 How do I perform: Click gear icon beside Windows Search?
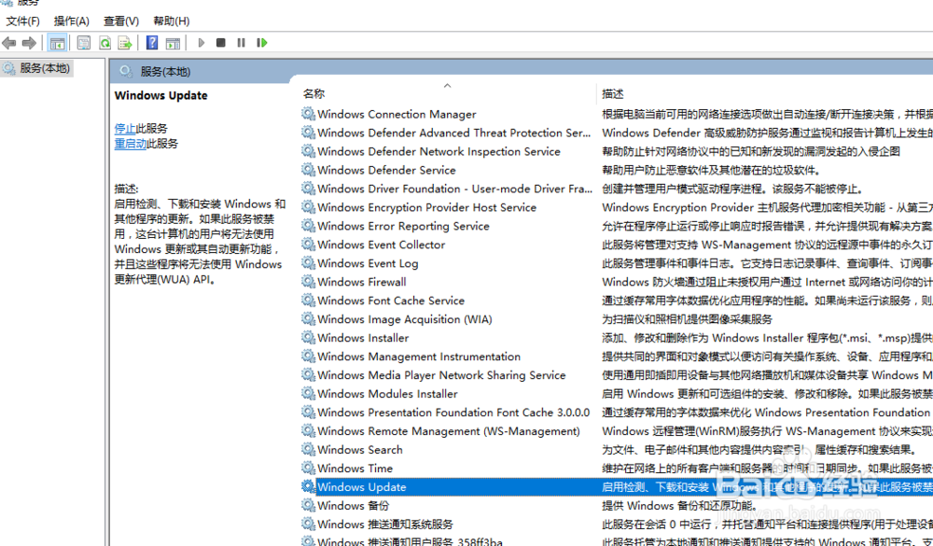coord(308,450)
